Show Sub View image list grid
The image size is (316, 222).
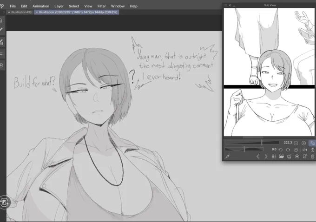point(273,157)
